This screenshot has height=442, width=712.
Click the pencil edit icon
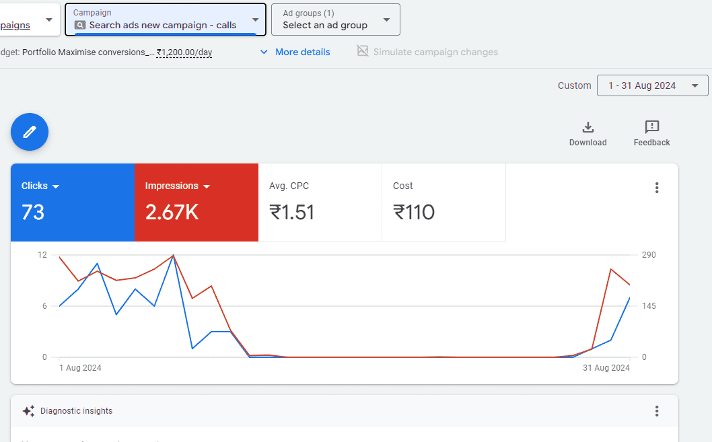[29, 132]
